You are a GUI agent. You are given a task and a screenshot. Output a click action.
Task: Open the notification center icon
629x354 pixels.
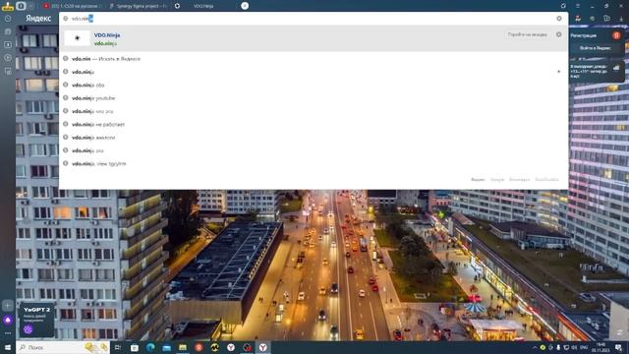pos(618,347)
